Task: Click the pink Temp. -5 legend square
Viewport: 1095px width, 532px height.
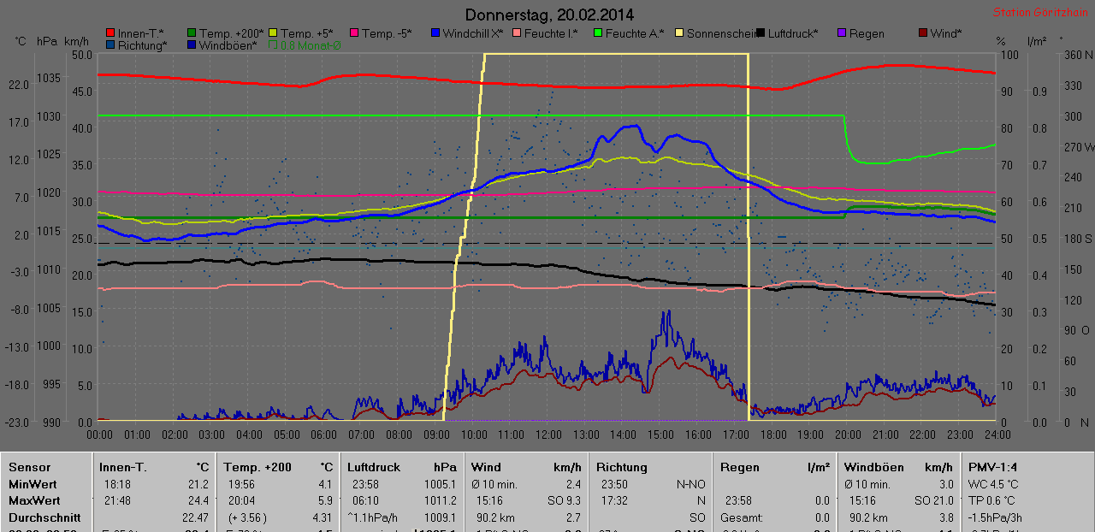Action: pos(355,33)
